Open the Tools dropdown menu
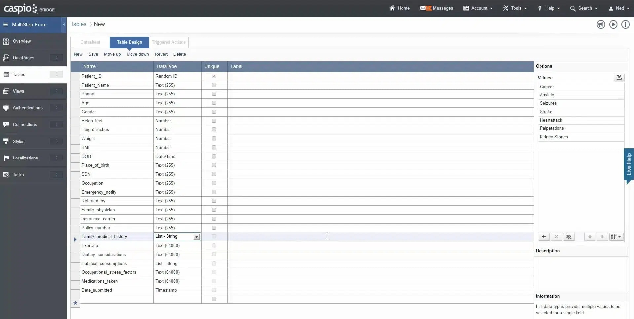This screenshot has height=319, width=634. 515,8
